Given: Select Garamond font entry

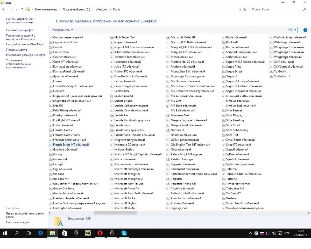Looking at the screenshot, I should pyautogui.click(x=58, y=159).
